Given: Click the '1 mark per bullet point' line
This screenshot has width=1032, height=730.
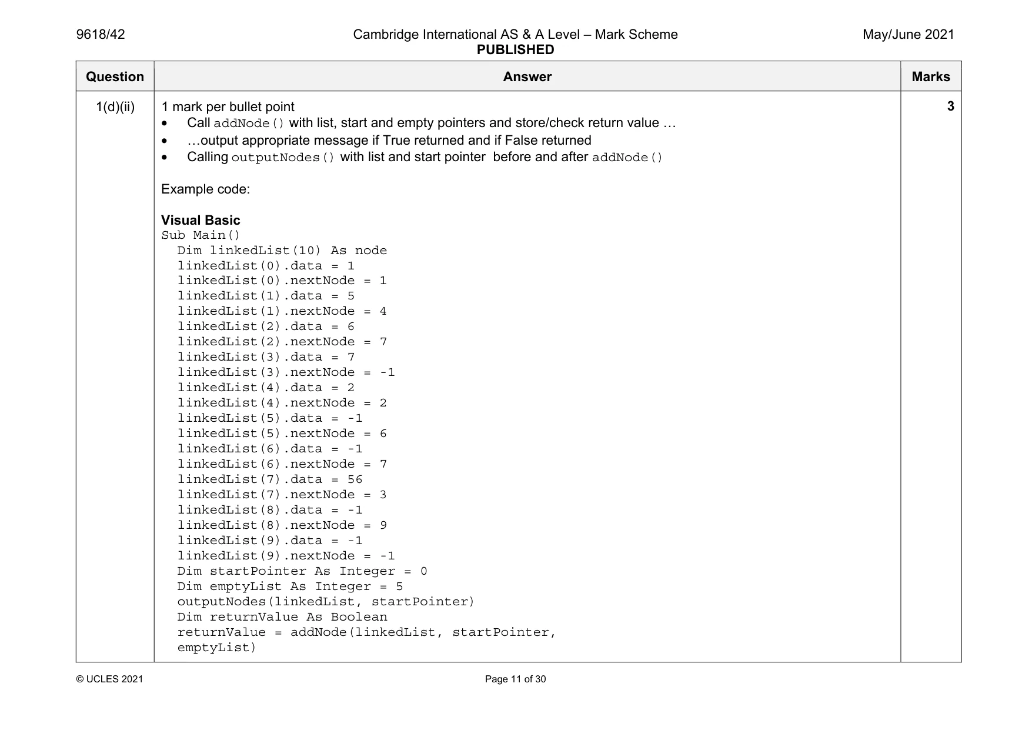Looking at the screenshot, I should pyautogui.click(x=228, y=107).
